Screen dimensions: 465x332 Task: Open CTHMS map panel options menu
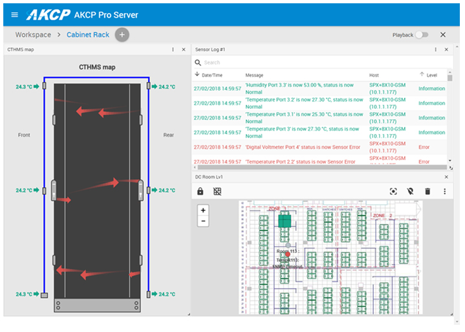click(x=173, y=50)
